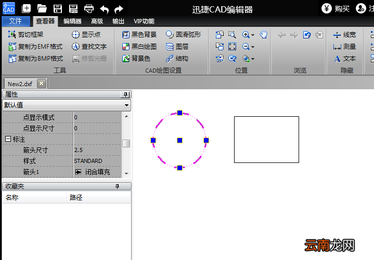Click the rotate view 3D icon
The height and width of the screenshot is (260, 374).
(x=220, y=58)
